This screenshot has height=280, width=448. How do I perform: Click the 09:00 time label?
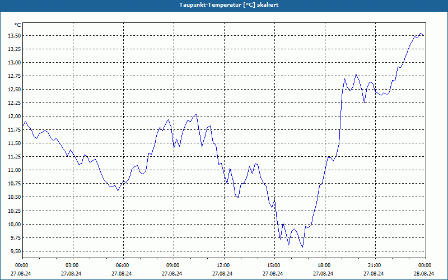(174, 265)
